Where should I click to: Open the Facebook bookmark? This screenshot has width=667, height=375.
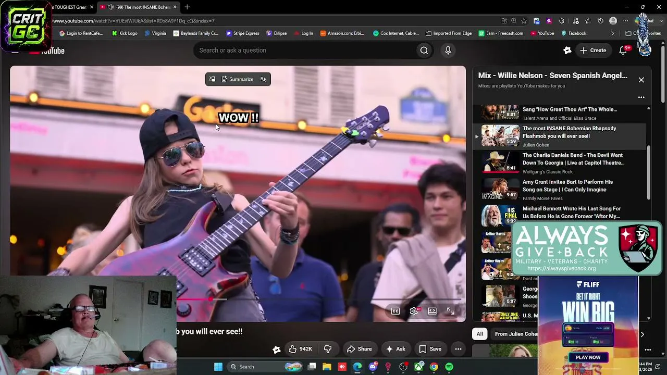pyautogui.click(x=573, y=33)
